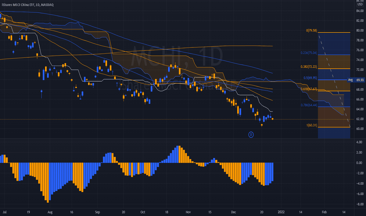Click the 64.00 price axis label
Viewport: 366px width, 216px height.
click(360, 109)
